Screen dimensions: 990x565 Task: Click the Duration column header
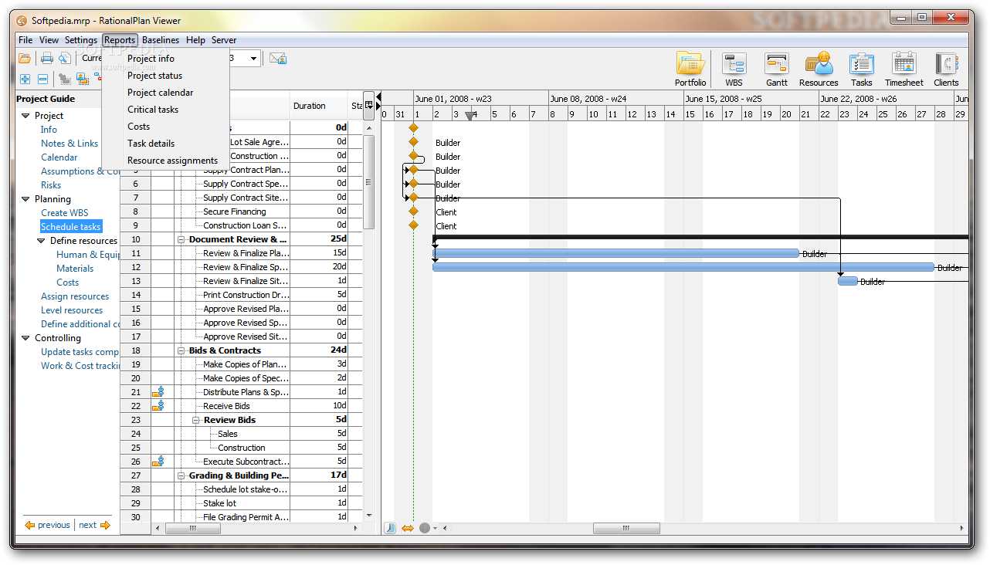(x=319, y=106)
